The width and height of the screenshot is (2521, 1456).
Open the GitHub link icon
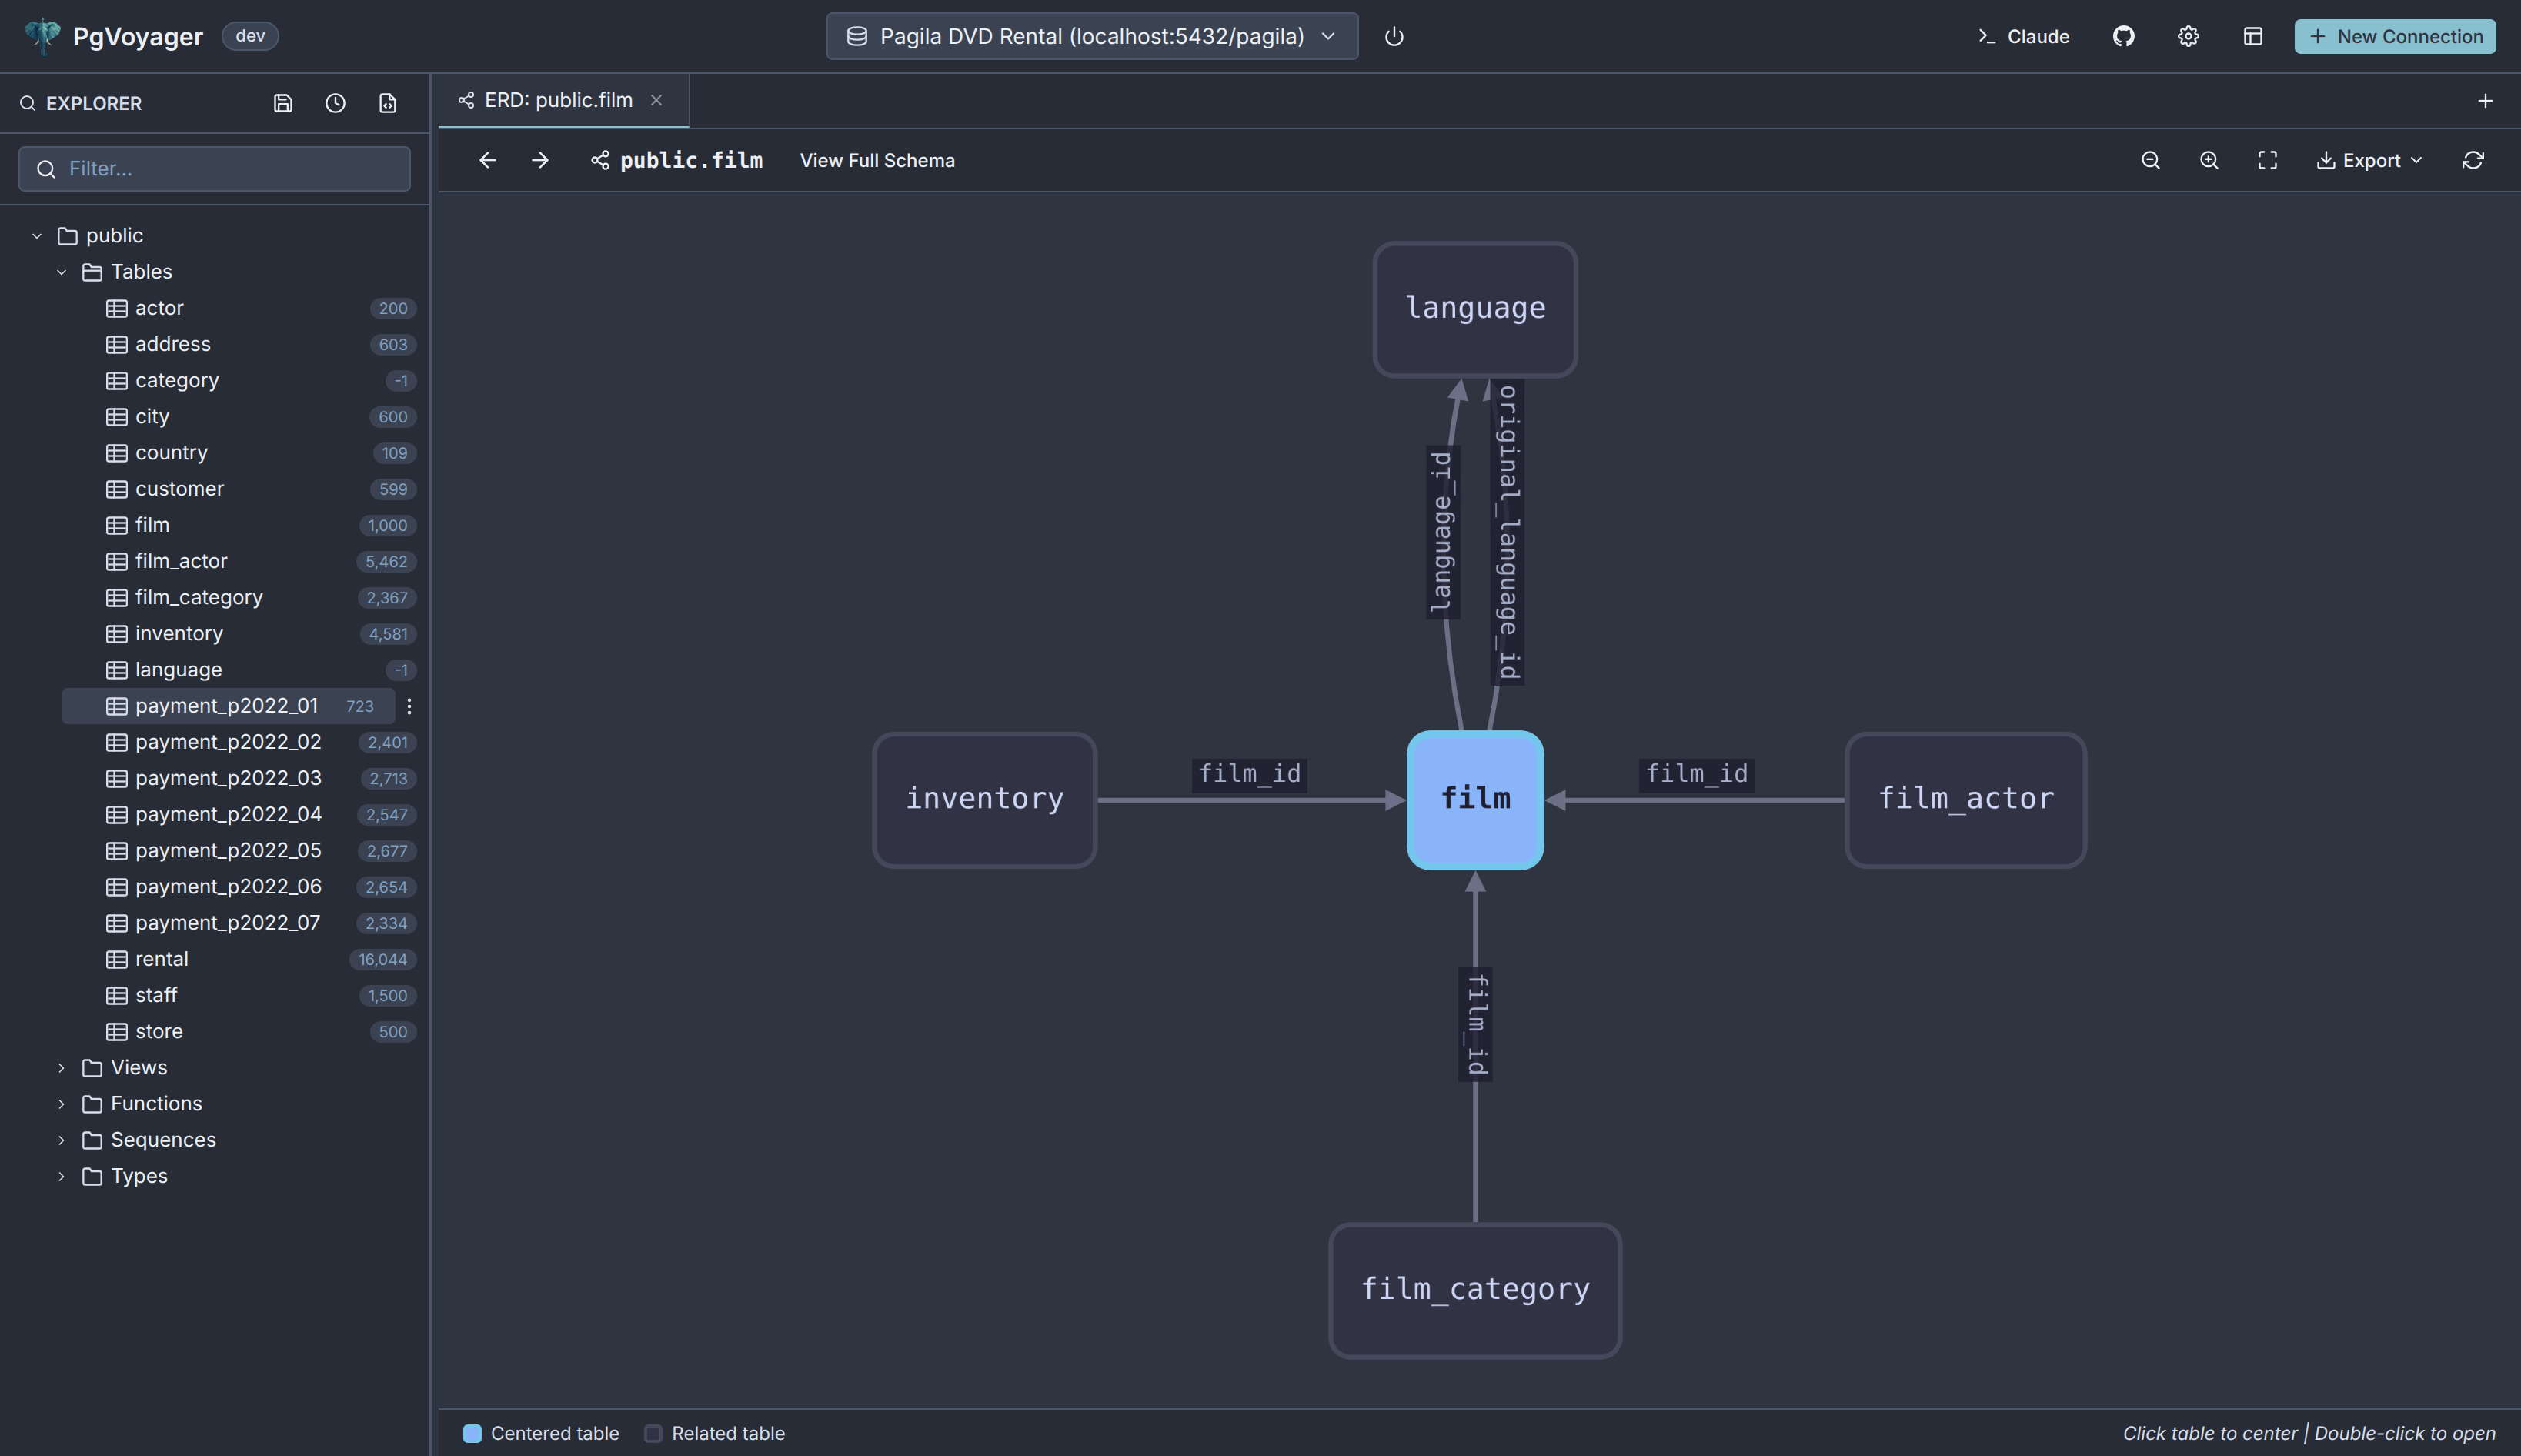pos(2123,37)
